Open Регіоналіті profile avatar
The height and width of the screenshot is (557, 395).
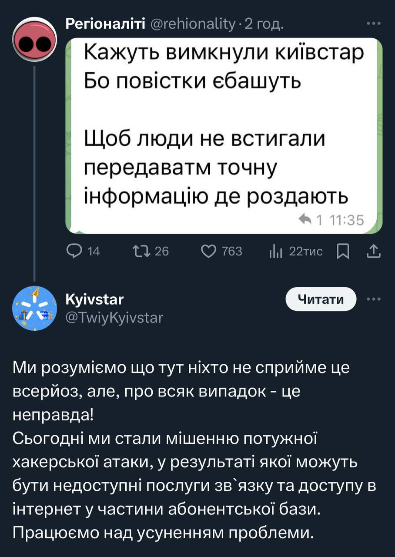coord(34,39)
